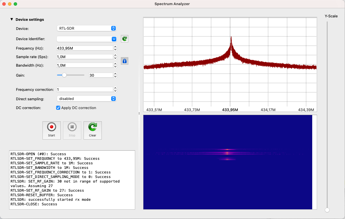This screenshot has width=345, height=219.
Task: Disable Apply DC correction checkbox
Action: (58, 108)
